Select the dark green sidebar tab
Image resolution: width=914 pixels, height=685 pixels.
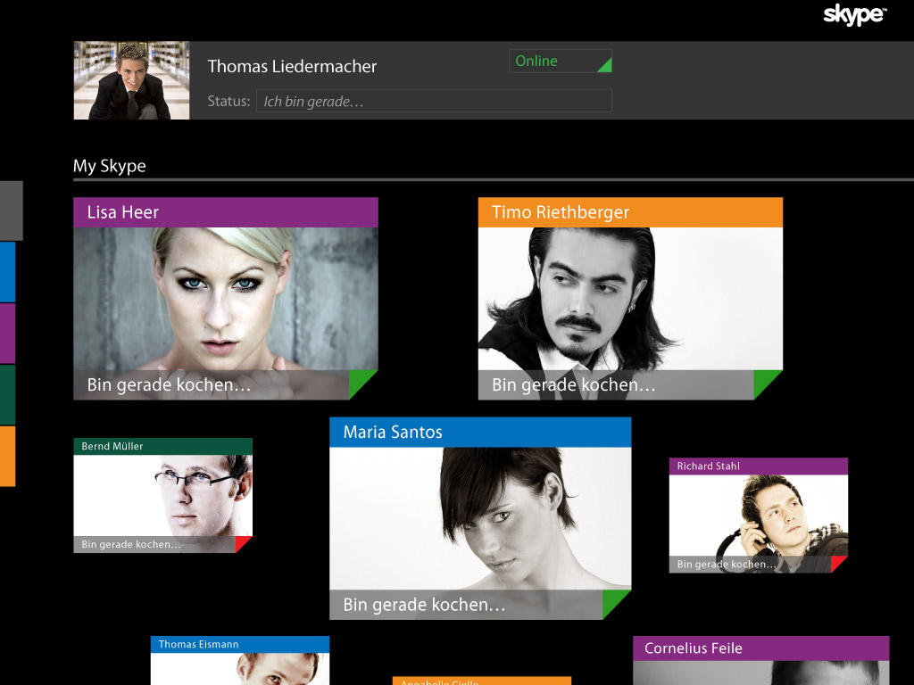coord(7,395)
